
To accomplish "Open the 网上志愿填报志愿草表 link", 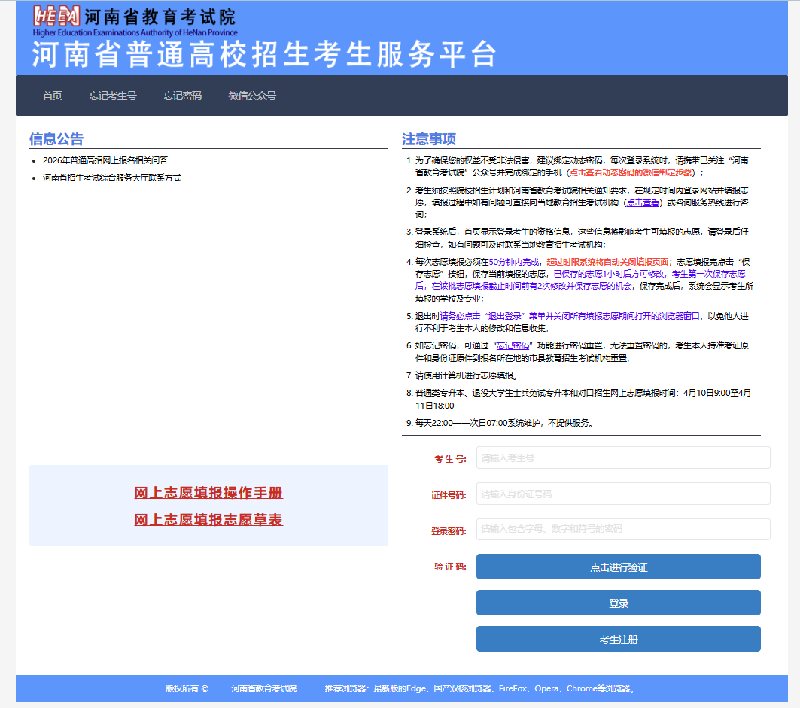I will pos(208,520).
